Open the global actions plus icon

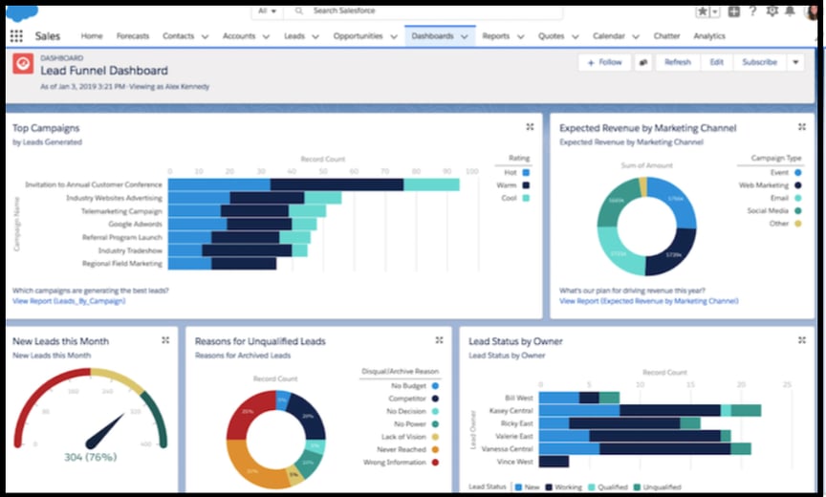point(734,11)
